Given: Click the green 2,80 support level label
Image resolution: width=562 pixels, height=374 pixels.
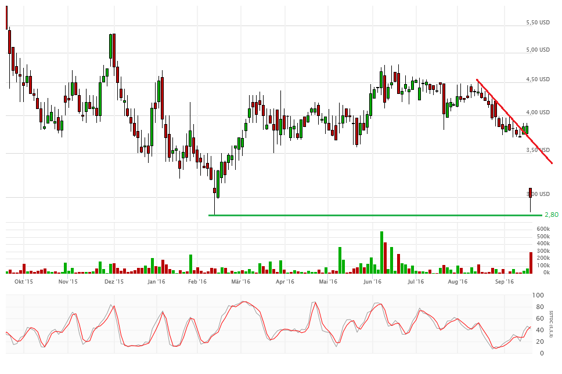Looking at the screenshot, I should [x=551, y=215].
